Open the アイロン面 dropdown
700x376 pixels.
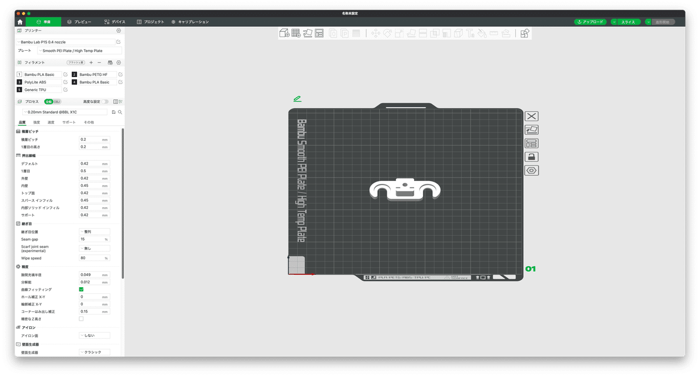[x=94, y=336]
